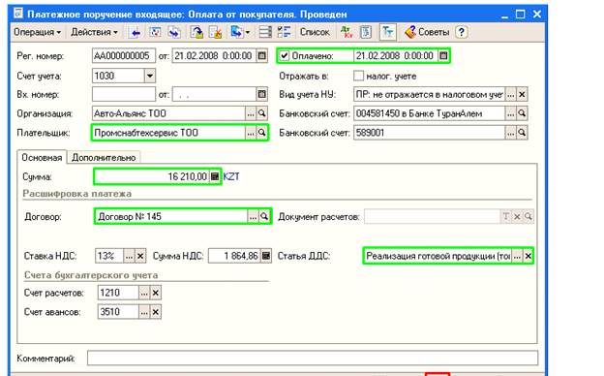604x376 pixels.
Task: Open the calculator for Сумма field
Action: click(215, 176)
